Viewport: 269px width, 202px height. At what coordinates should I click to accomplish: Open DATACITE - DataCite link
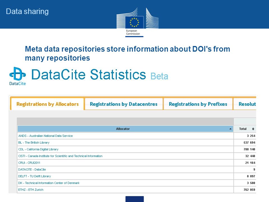(32, 169)
